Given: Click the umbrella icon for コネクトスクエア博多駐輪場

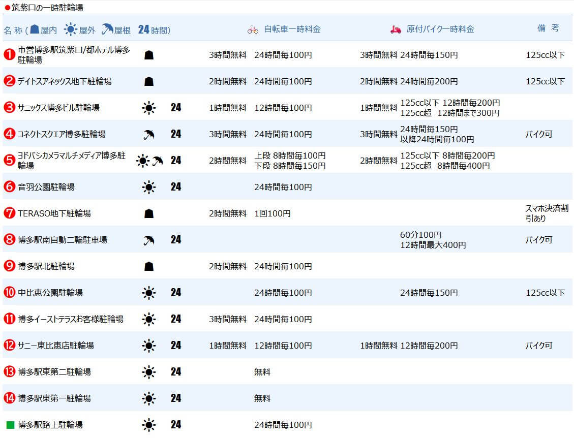Looking at the screenshot, I should (x=148, y=134).
